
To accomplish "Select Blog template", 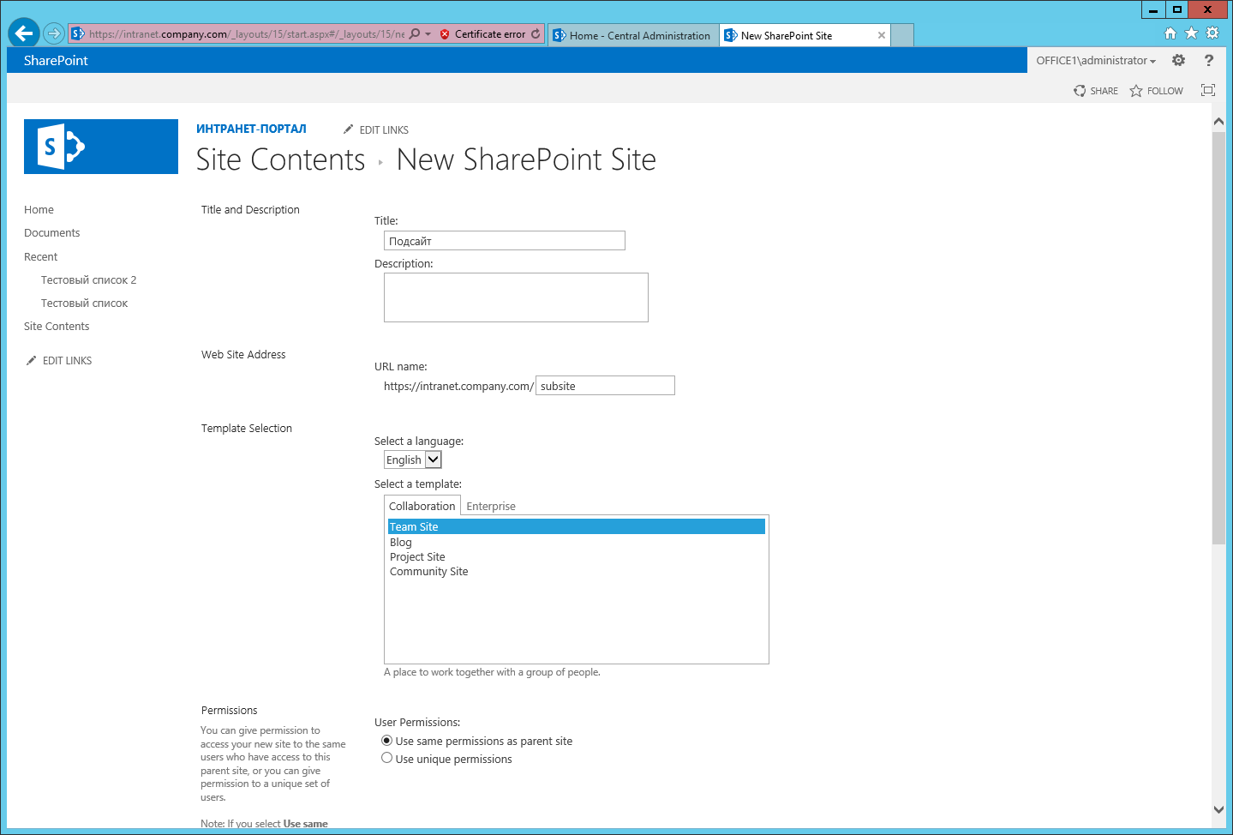I will coord(577,543).
